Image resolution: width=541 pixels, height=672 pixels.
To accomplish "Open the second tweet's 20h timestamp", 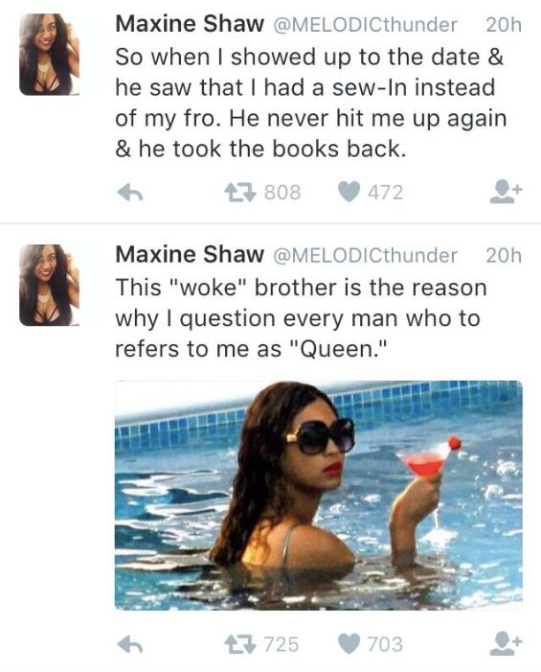I will (x=504, y=255).
